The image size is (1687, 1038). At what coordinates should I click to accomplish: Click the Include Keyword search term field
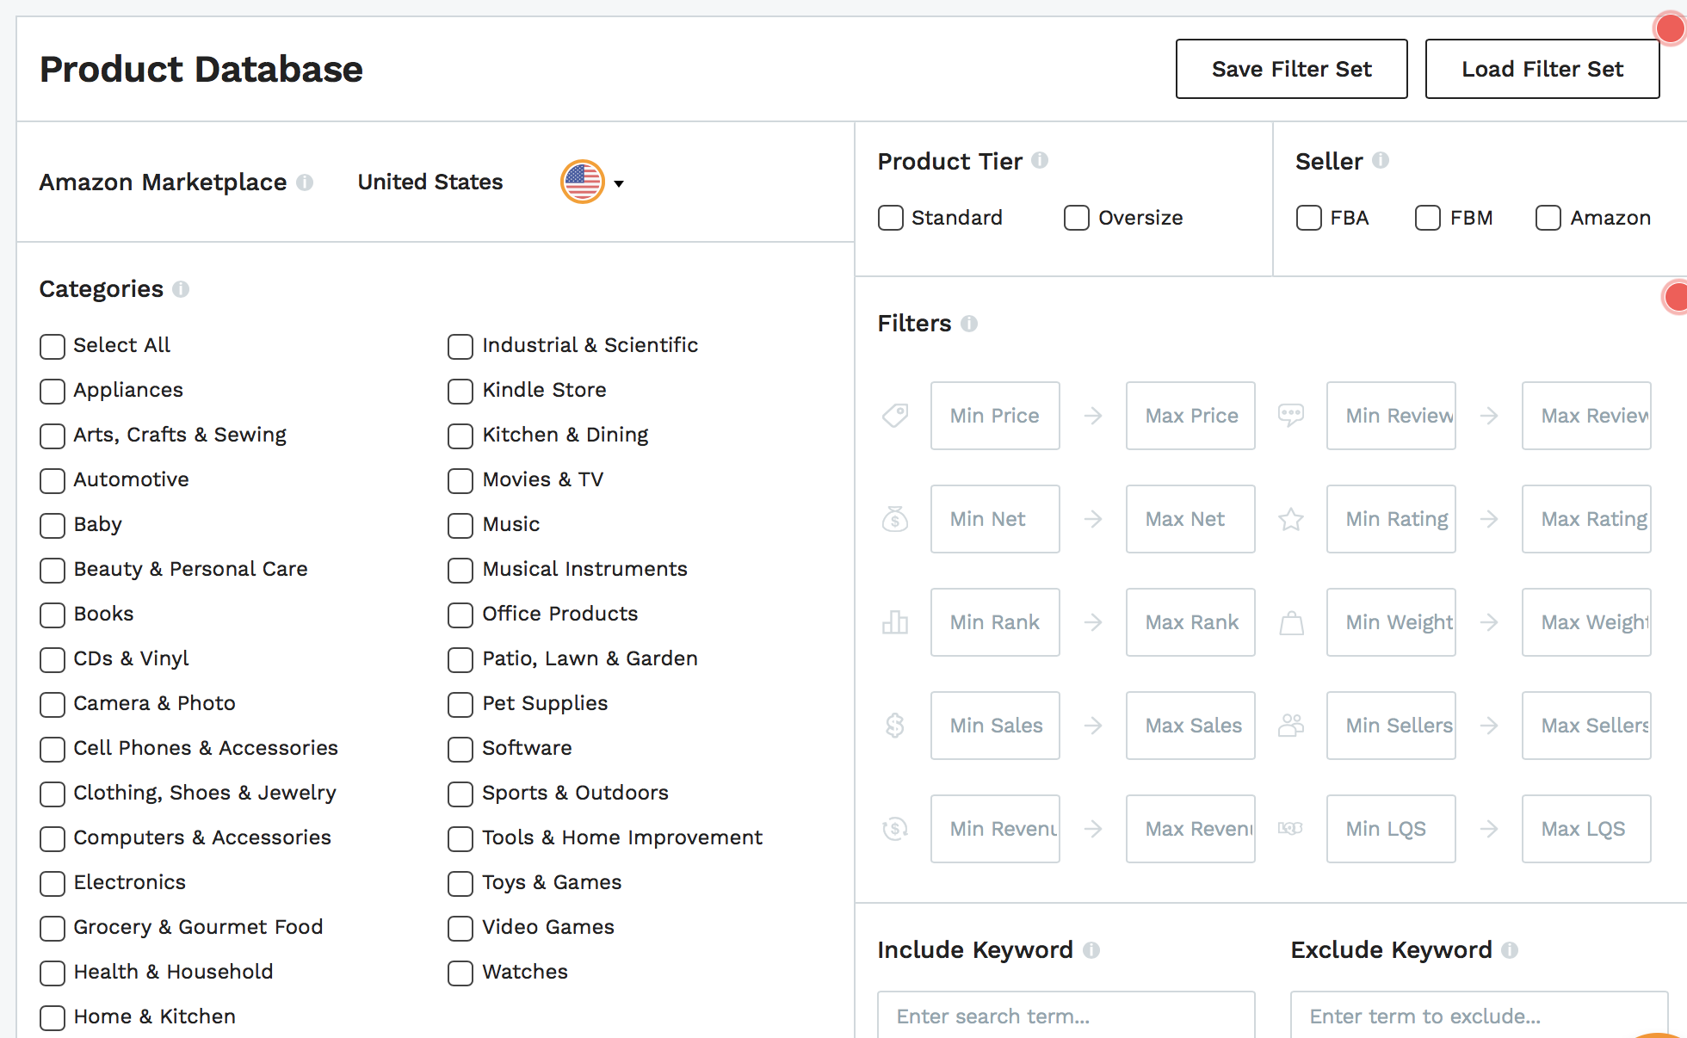click(1066, 1016)
